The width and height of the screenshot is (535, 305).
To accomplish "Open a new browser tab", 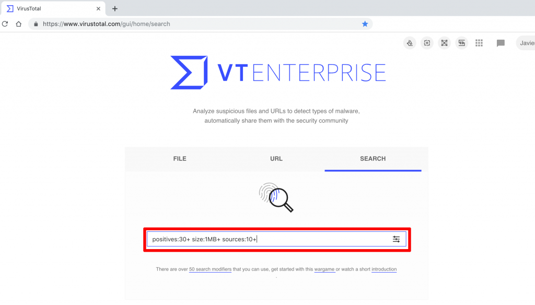I will 114,8.
